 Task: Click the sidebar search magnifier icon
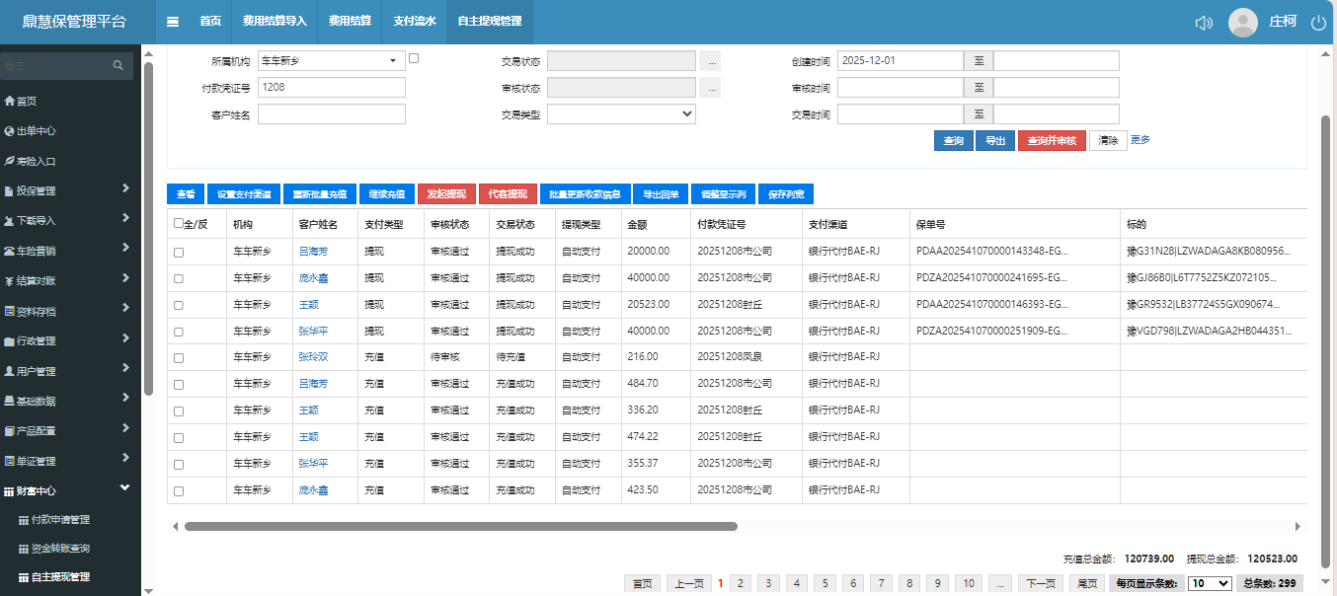[118, 66]
